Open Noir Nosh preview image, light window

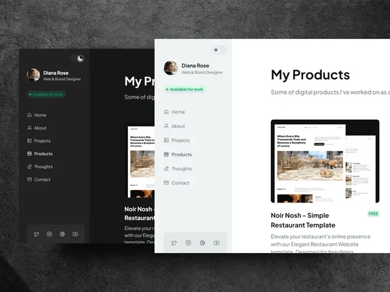tap(325, 161)
